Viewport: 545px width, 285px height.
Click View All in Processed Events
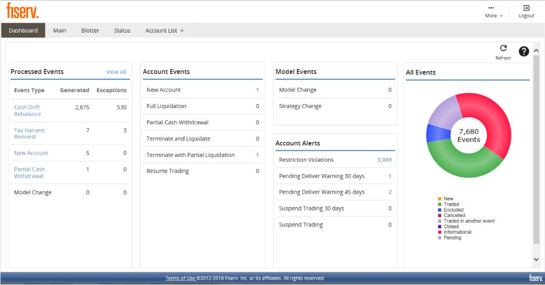tap(116, 72)
